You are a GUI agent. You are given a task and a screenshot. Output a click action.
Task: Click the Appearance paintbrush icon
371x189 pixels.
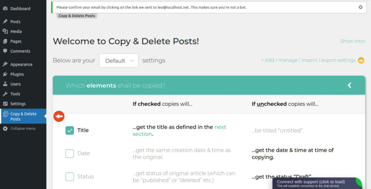(5, 64)
